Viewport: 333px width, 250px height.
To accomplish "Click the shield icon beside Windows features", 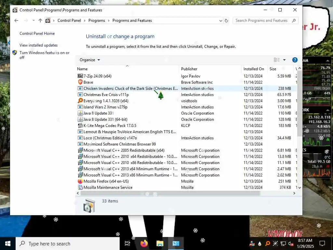I will click(15, 53).
